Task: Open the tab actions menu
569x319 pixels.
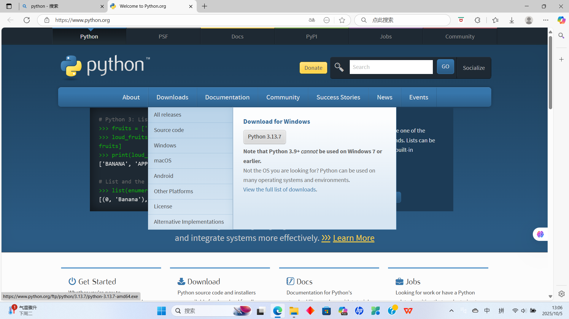Action: (x=9, y=6)
